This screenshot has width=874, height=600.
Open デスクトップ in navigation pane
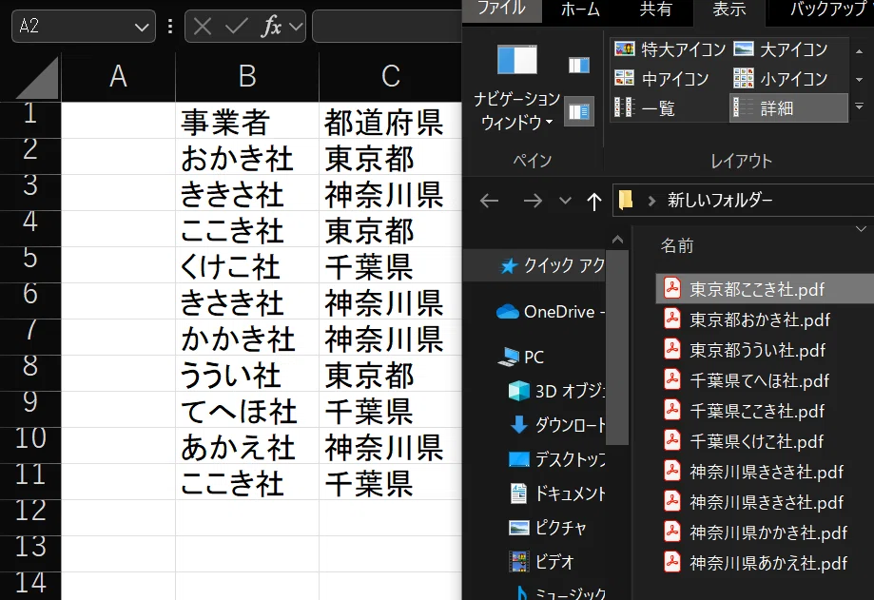click(x=556, y=459)
